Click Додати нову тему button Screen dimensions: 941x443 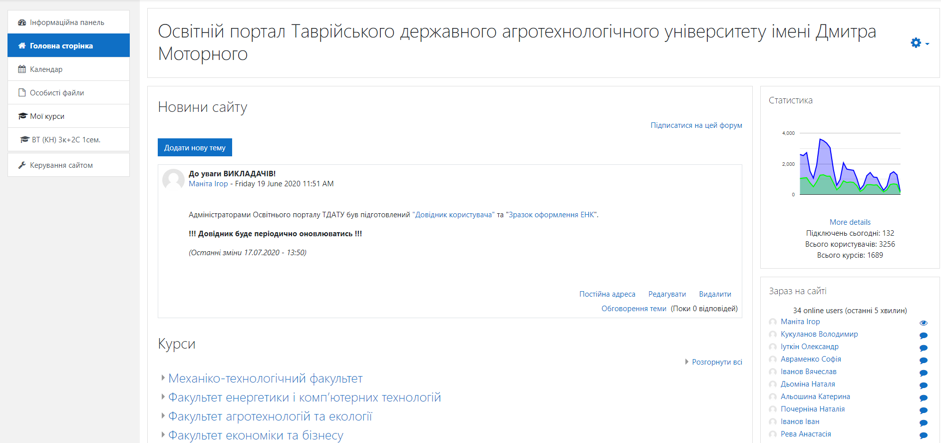195,147
